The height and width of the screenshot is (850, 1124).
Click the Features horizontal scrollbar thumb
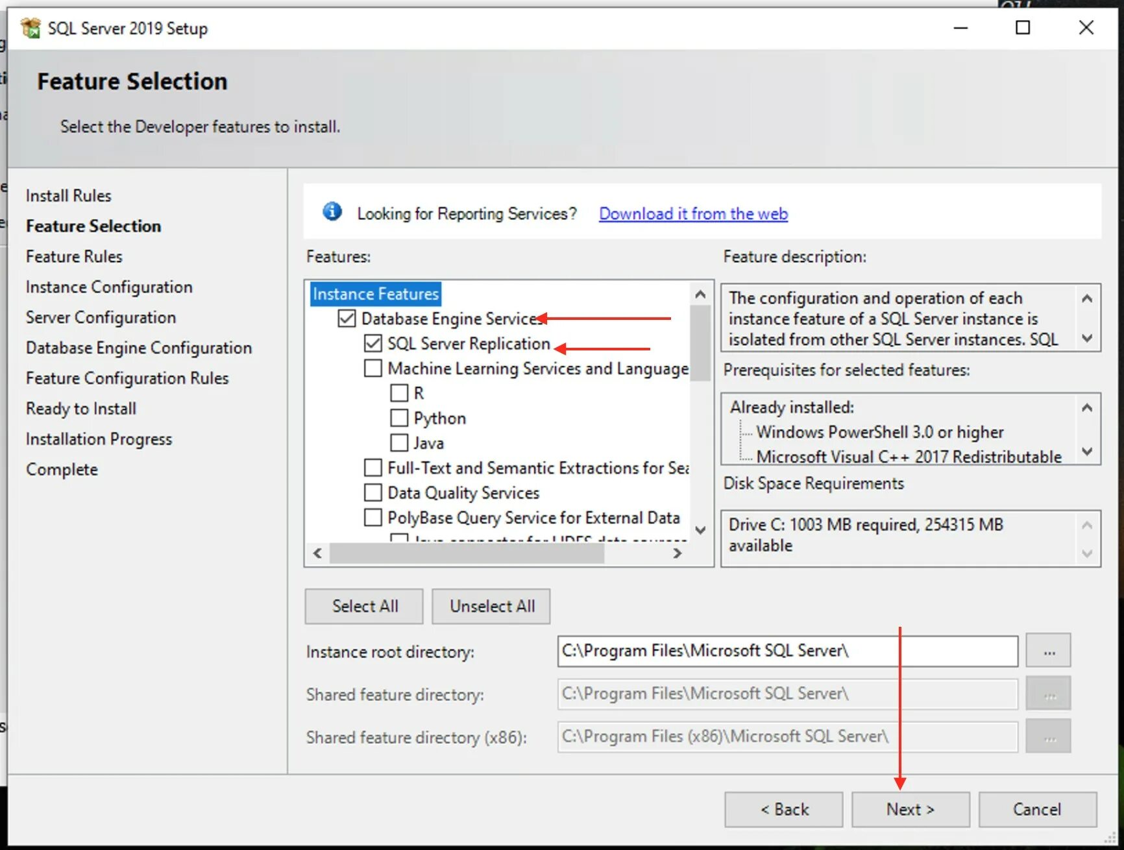click(467, 553)
